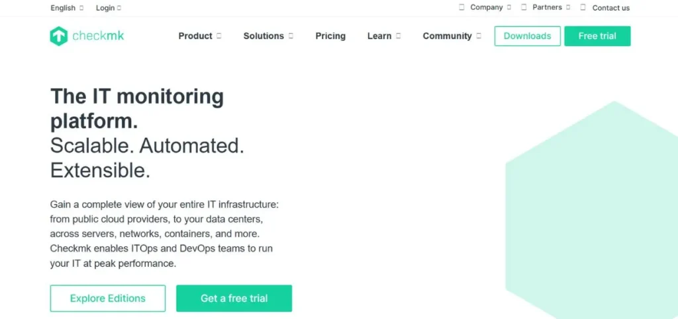Expand the Learn dropdown arrow
The image size is (678, 319).
click(399, 36)
